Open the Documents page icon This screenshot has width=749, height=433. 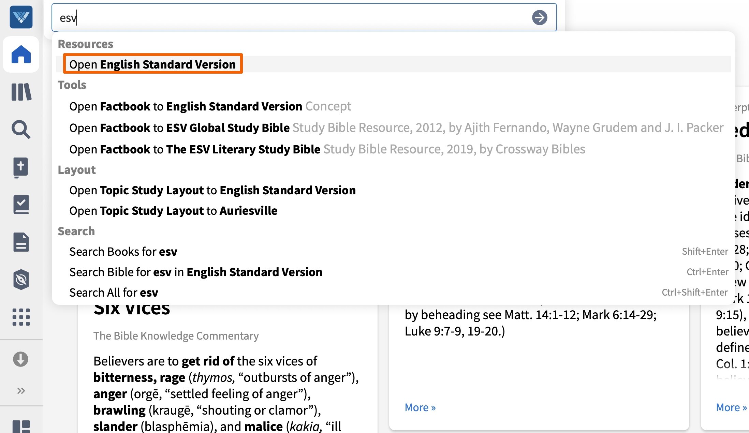click(x=21, y=242)
